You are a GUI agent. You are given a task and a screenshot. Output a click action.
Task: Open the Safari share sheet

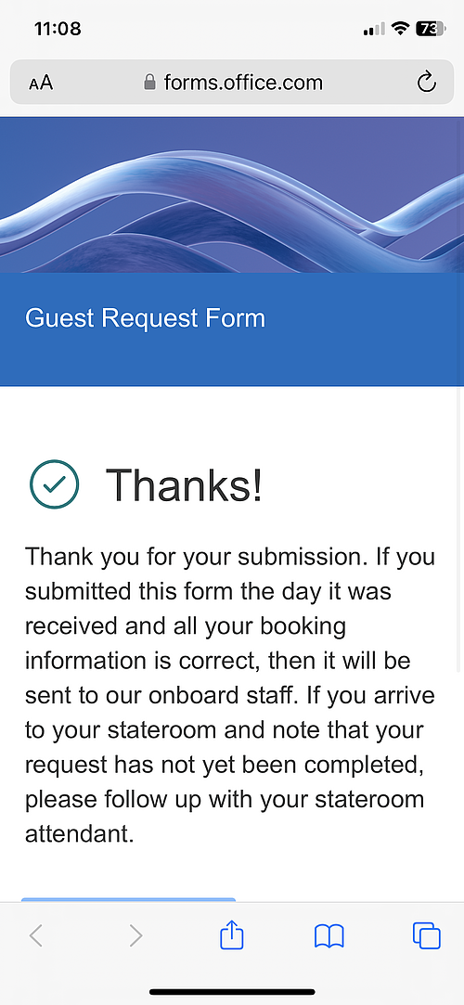click(232, 935)
